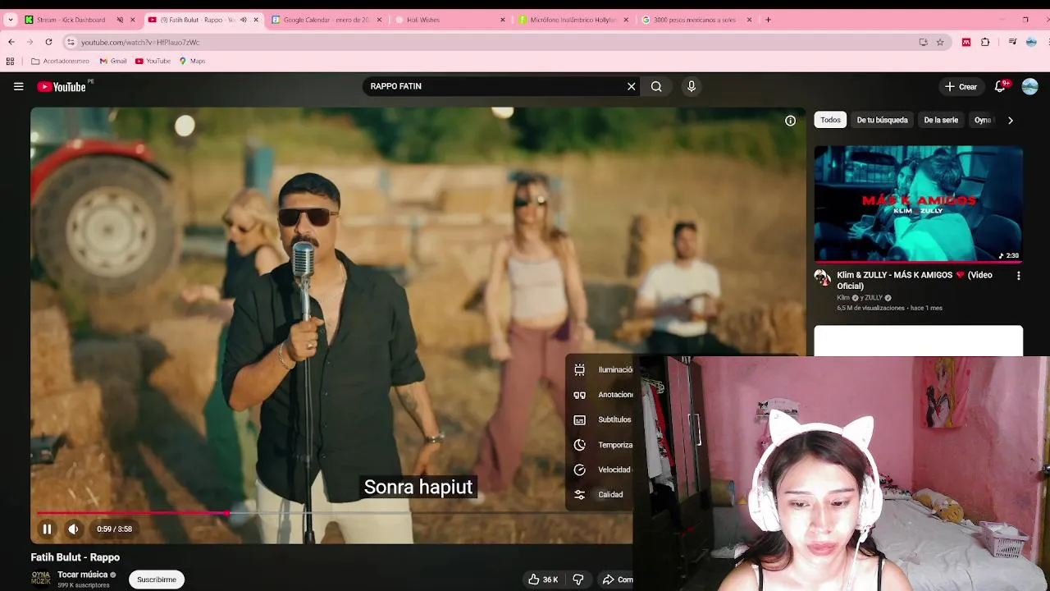Show video info card icon
Viewport: 1050px width, 591px height.
click(x=790, y=121)
